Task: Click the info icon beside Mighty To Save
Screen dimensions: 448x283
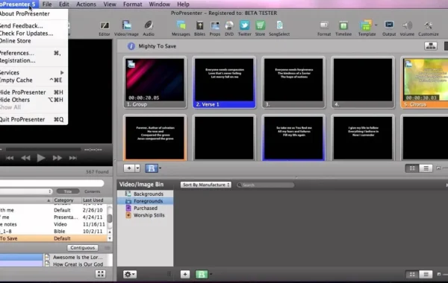Action: (x=131, y=46)
